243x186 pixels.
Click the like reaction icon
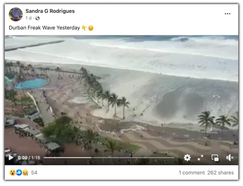point(19,172)
